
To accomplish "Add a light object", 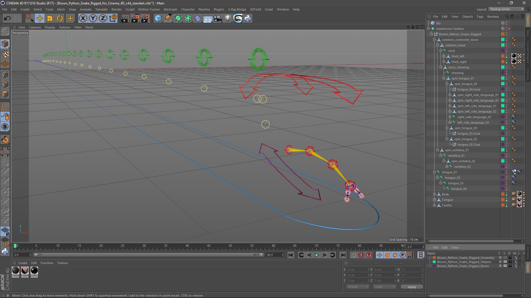I will point(228,18).
